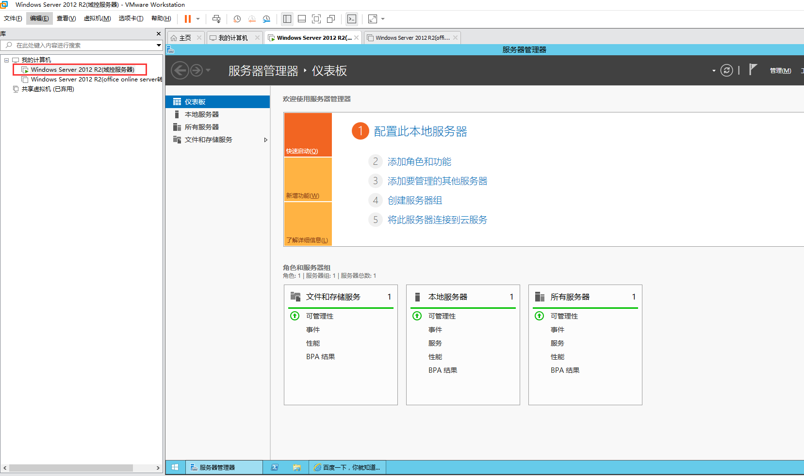Open the 帮助(H) menu

tap(161, 18)
